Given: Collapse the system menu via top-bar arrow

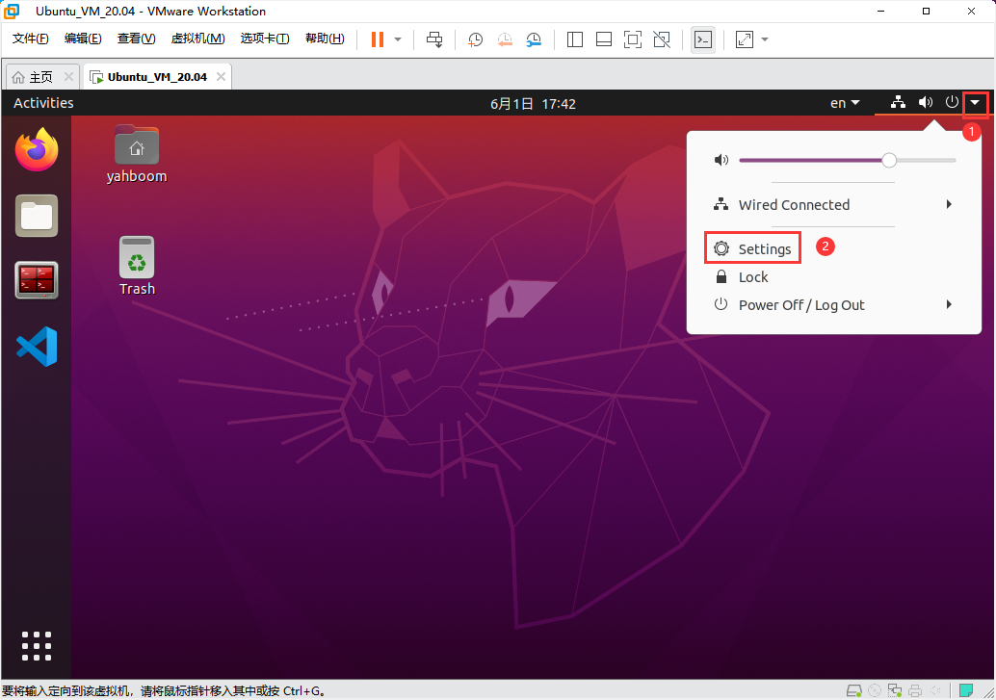Looking at the screenshot, I should pyautogui.click(x=975, y=103).
